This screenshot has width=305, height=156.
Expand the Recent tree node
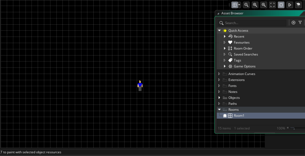pyautogui.click(x=225, y=36)
